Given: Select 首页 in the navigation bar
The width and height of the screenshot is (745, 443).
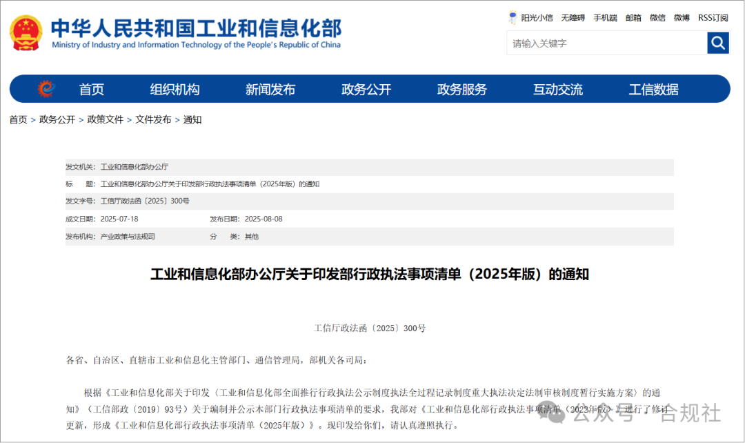Looking at the screenshot, I should click(x=93, y=88).
